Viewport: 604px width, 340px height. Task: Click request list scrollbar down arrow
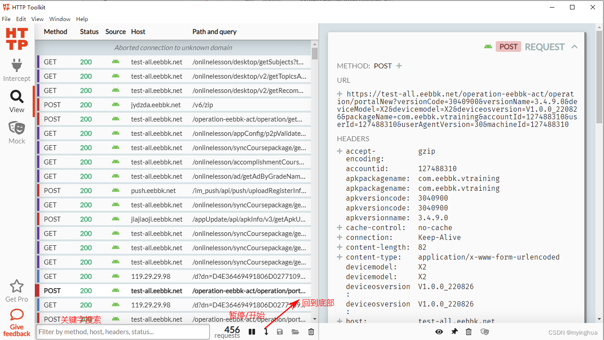[x=315, y=319]
